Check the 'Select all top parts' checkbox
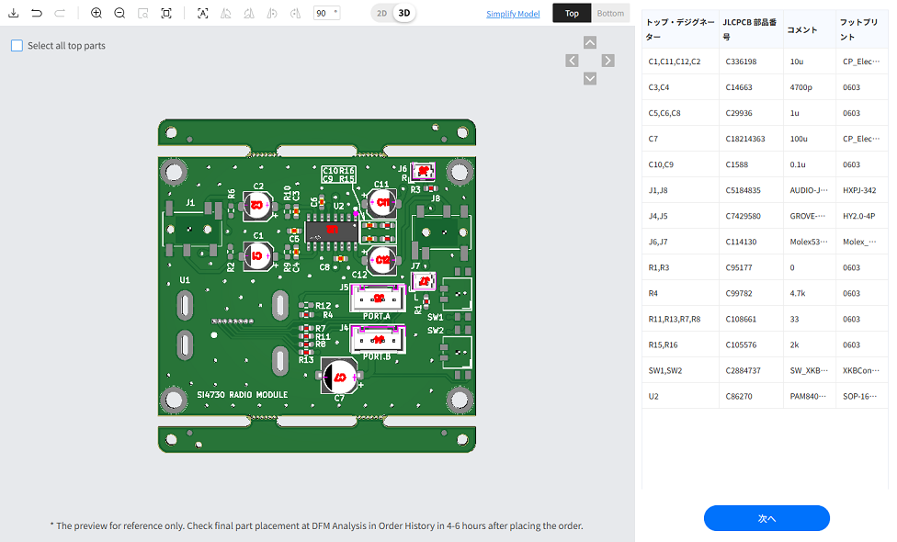 coord(17,46)
